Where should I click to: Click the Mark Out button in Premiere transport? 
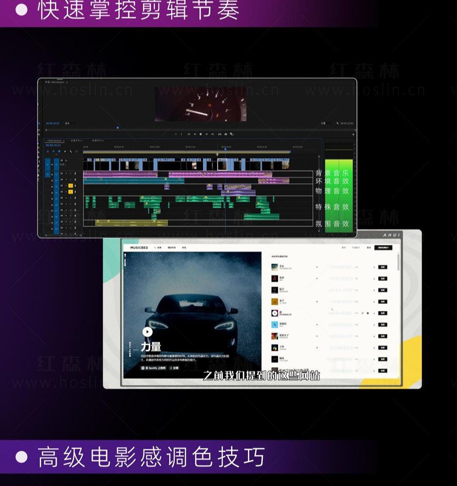coord(181,134)
